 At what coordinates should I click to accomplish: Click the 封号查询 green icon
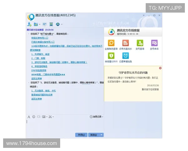click(140, 43)
